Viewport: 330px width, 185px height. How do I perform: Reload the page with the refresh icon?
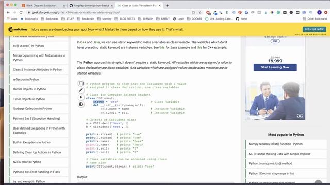click(21, 12)
